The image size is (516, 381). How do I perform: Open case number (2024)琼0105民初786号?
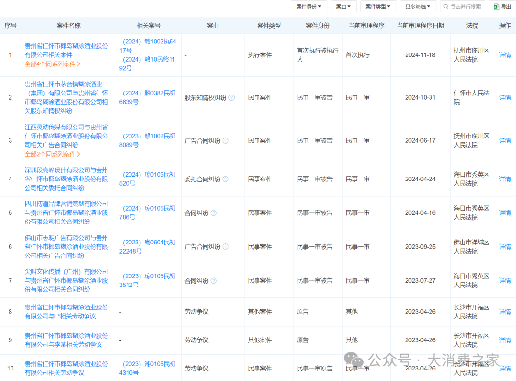pos(148,213)
